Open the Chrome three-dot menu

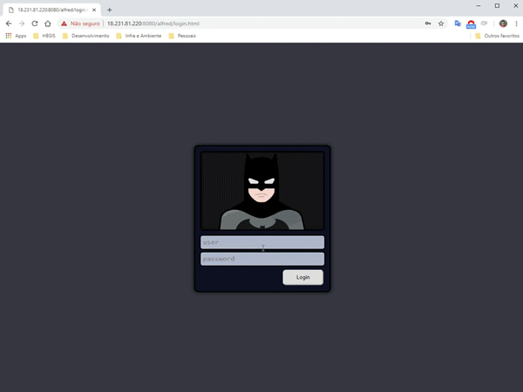coord(516,24)
